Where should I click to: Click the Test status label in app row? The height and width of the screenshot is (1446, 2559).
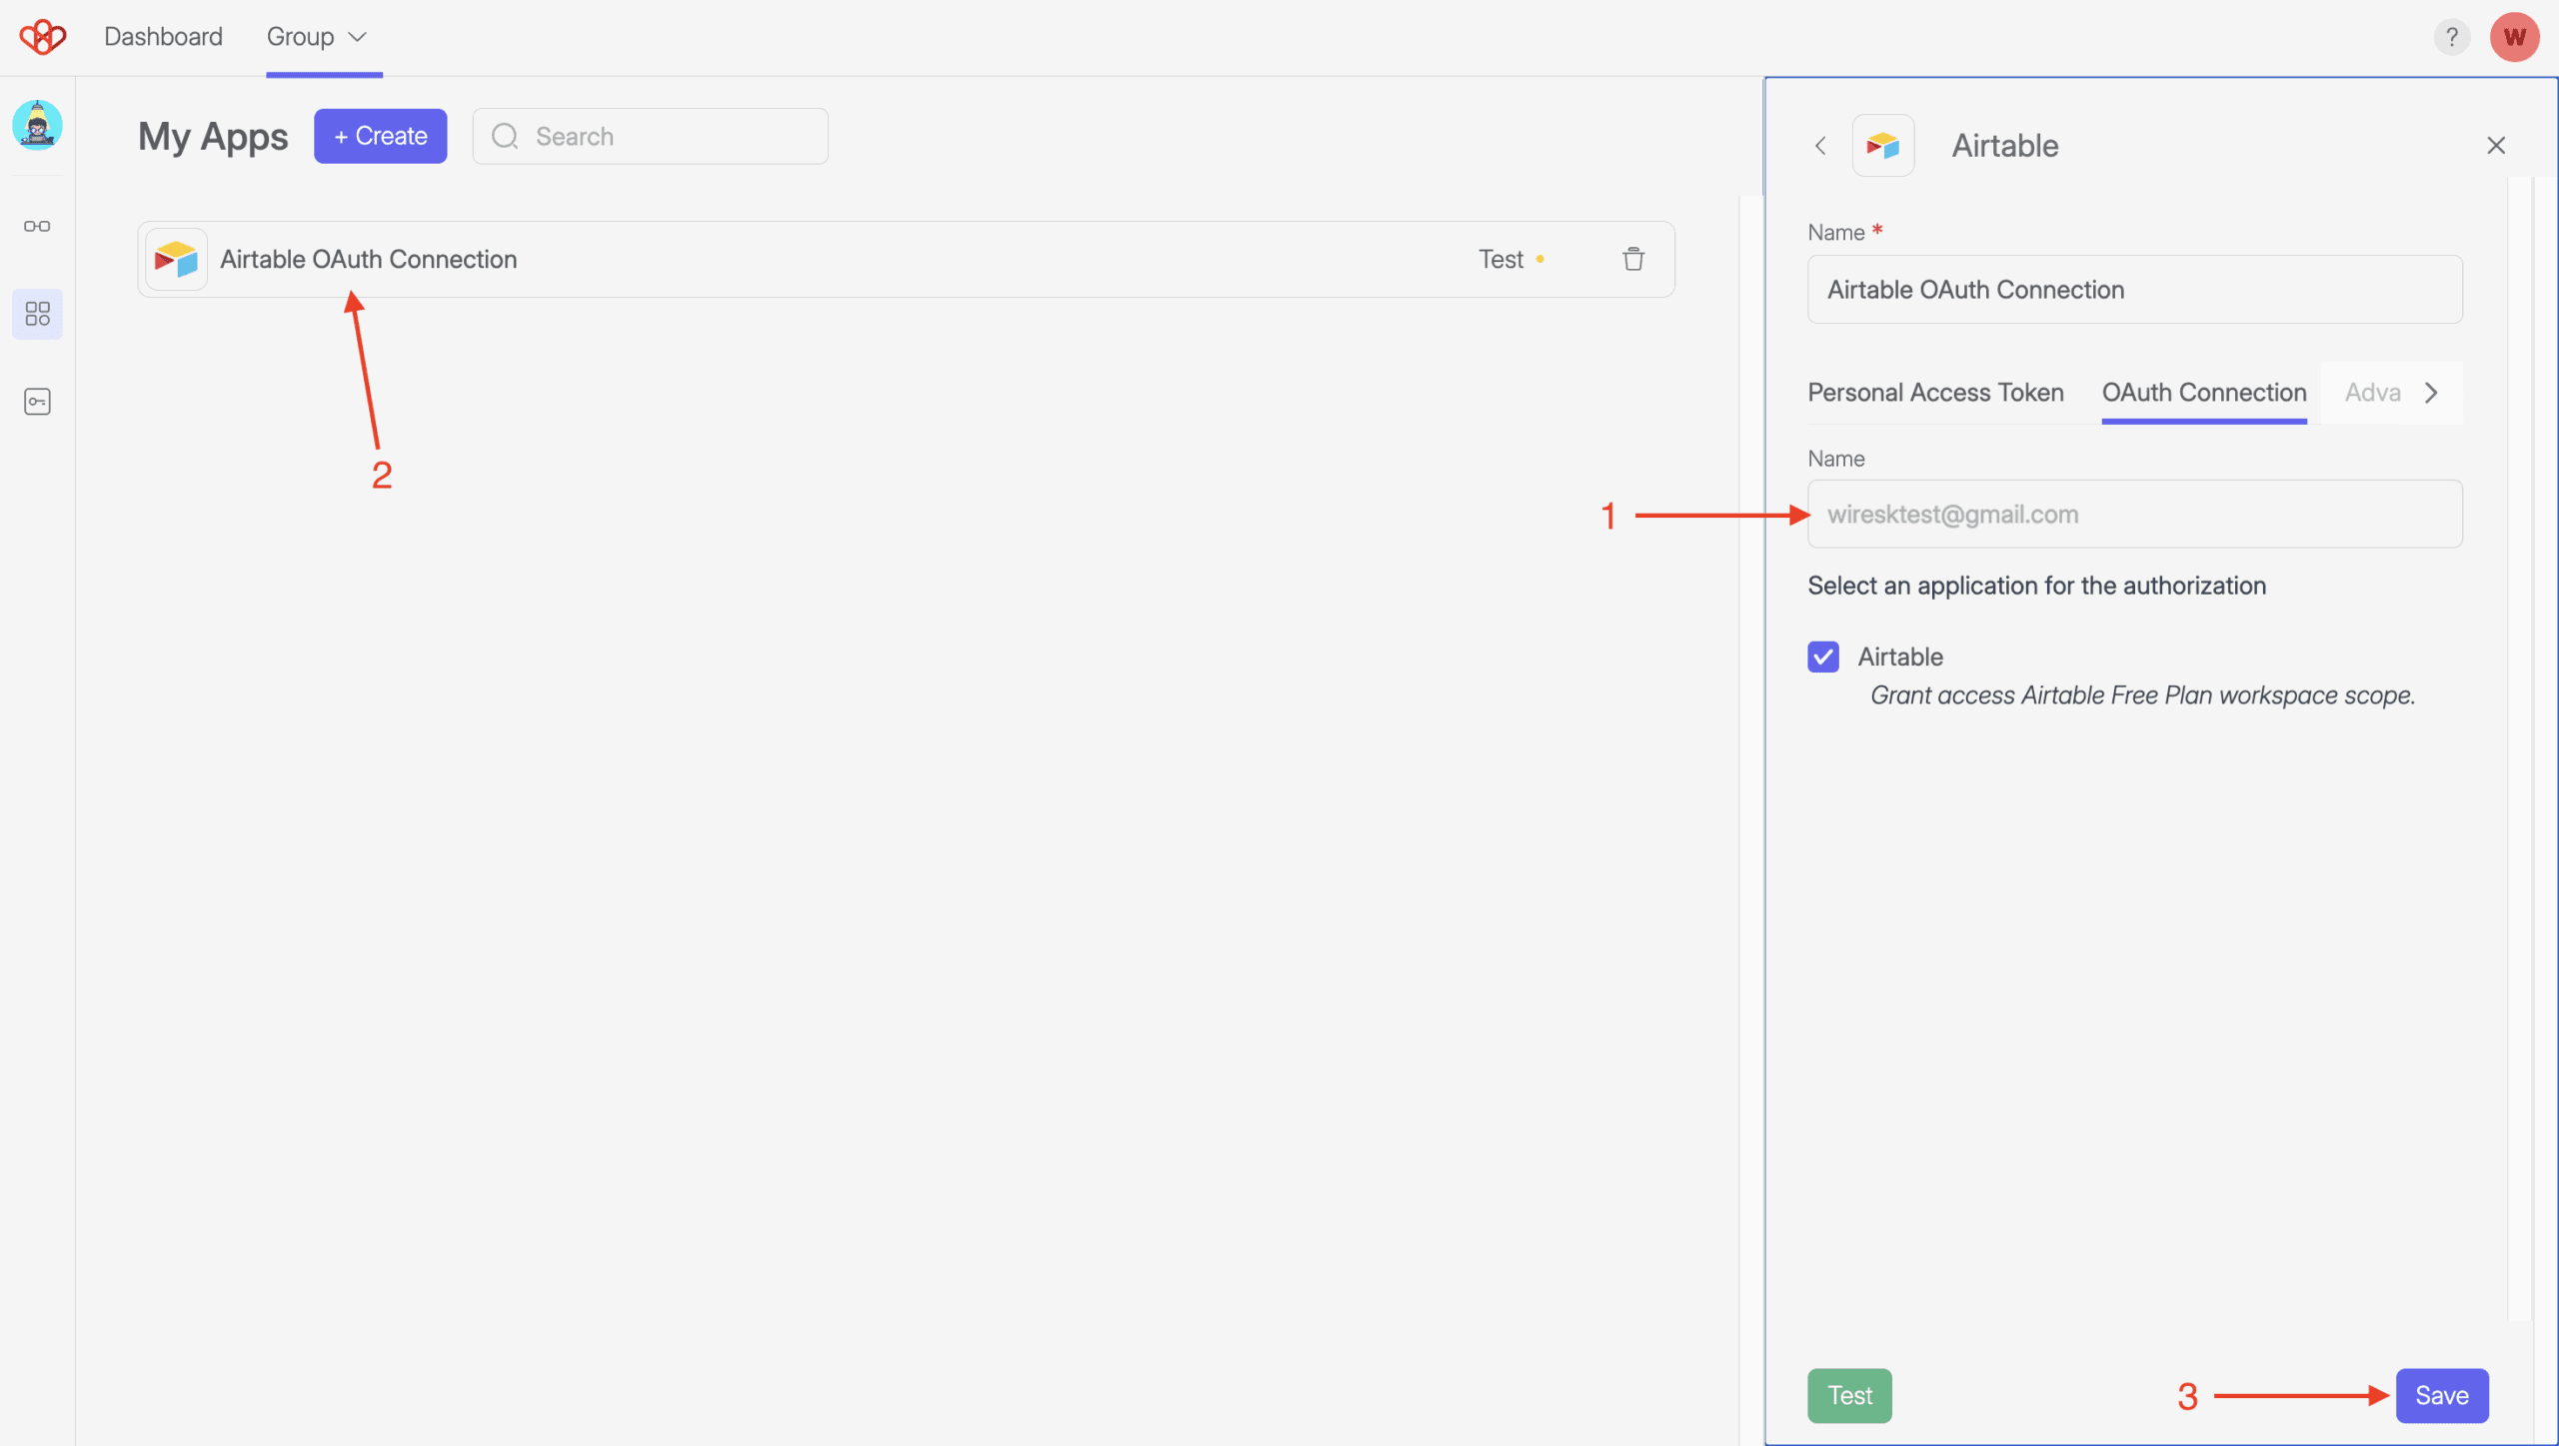pyautogui.click(x=1500, y=259)
